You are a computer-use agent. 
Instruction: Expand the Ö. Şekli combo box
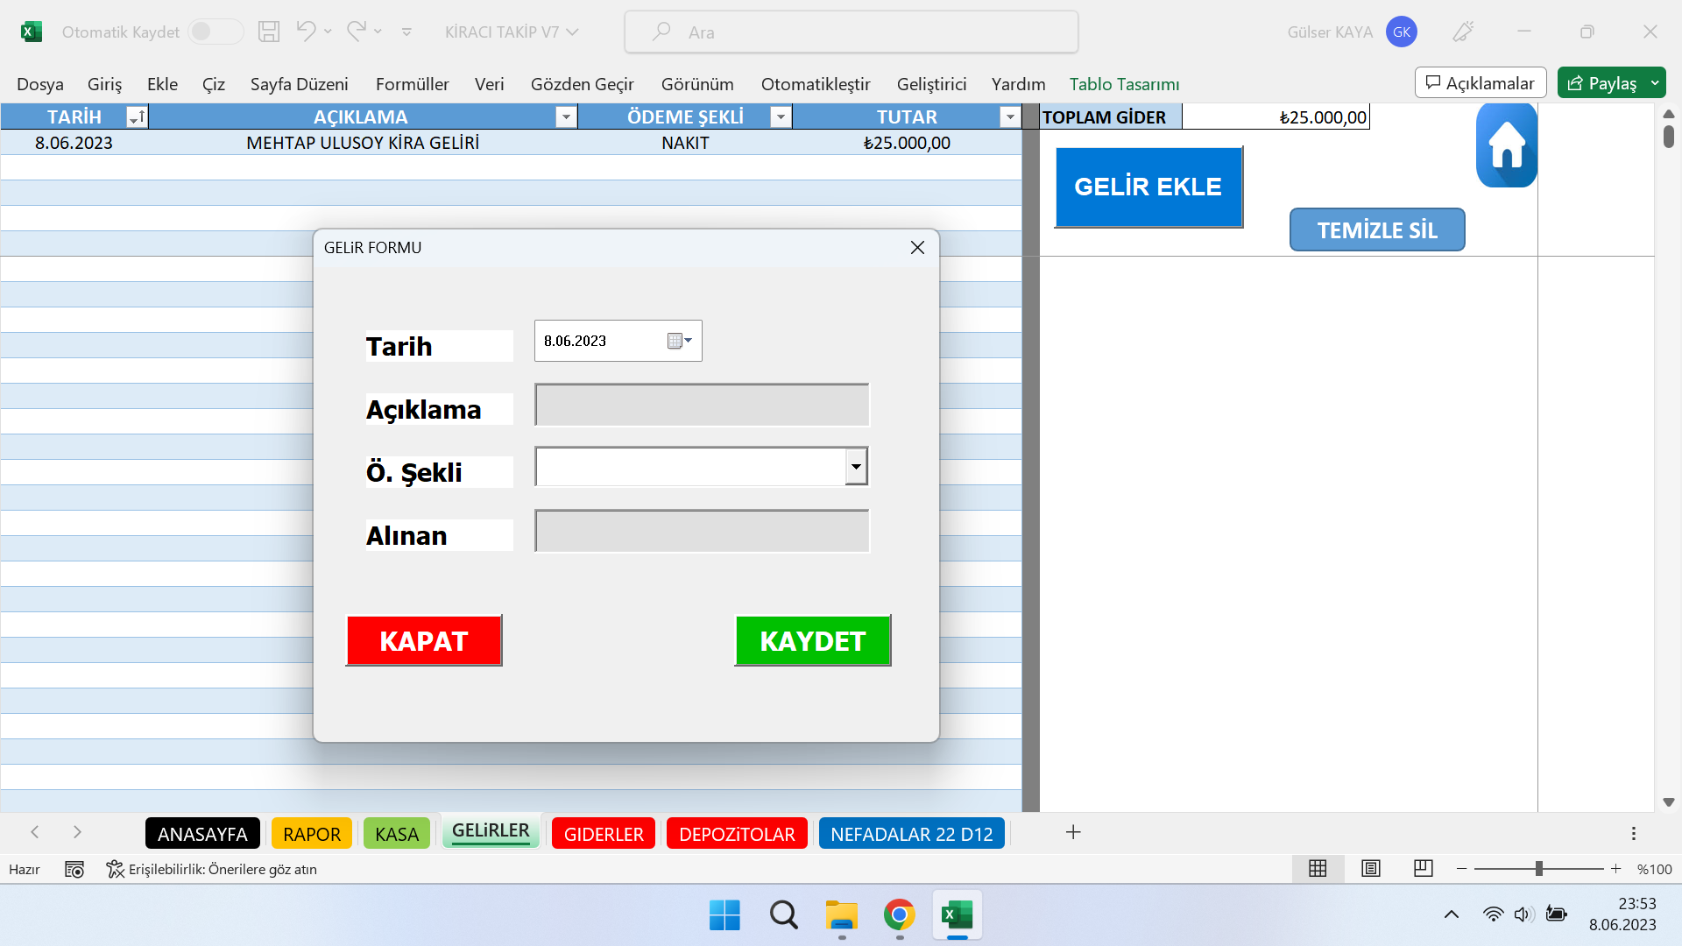pyautogui.click(x=856, y=466)
